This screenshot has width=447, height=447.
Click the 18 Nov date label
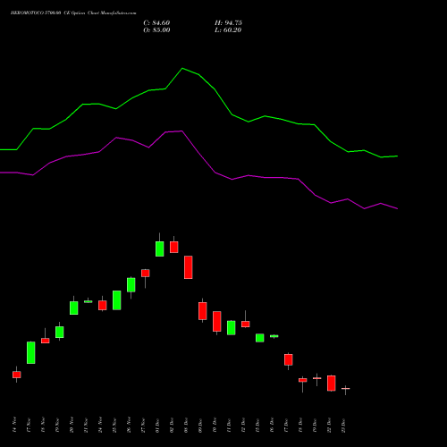[43, 425]
